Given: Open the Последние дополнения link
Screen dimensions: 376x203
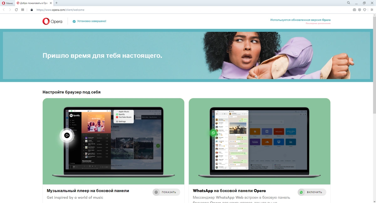Looking at the screenshot, I should pyautogui.click(x=318, y=23).
